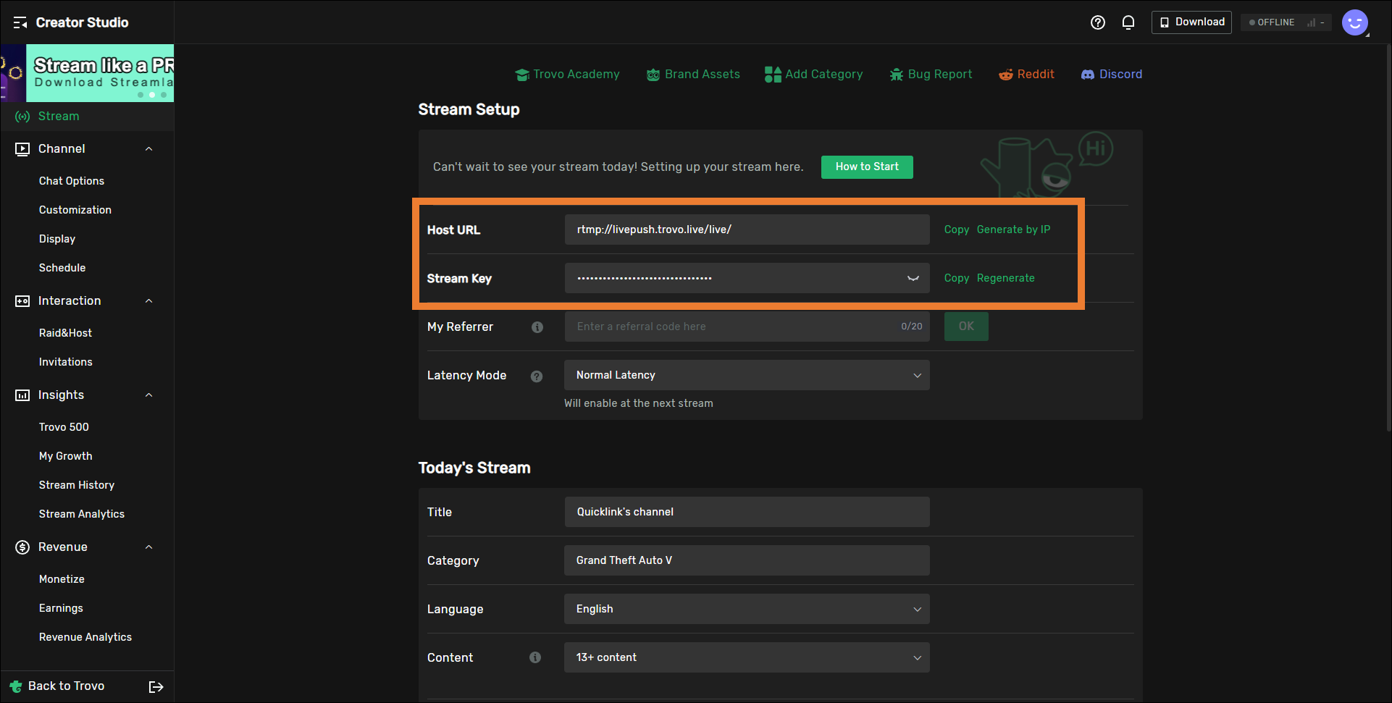Viewport: 1392px width, 703px height.
Task: Click the Channel section play icon
Action: [22, 149]
